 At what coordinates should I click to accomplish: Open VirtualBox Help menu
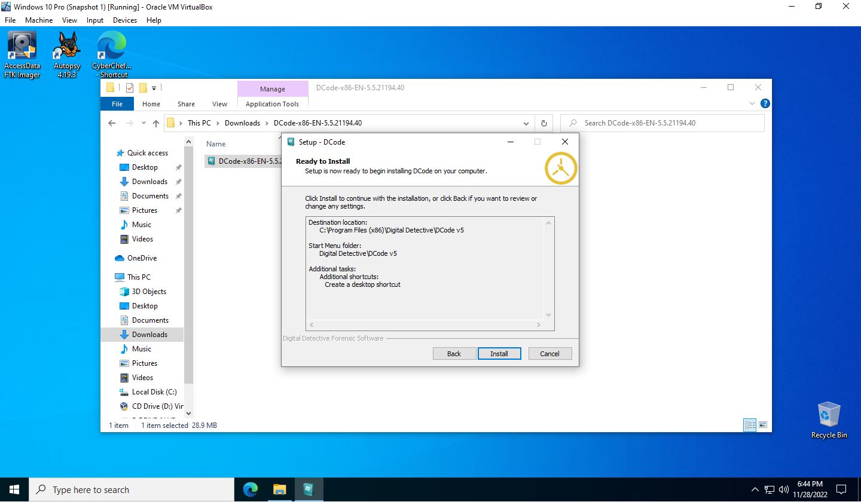[154, 20]
